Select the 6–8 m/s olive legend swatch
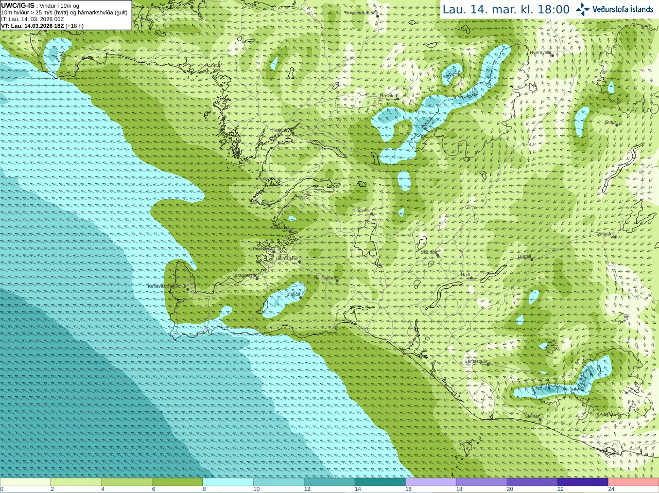 (178, 482)
